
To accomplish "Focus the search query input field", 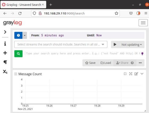I will pos(83,54).
